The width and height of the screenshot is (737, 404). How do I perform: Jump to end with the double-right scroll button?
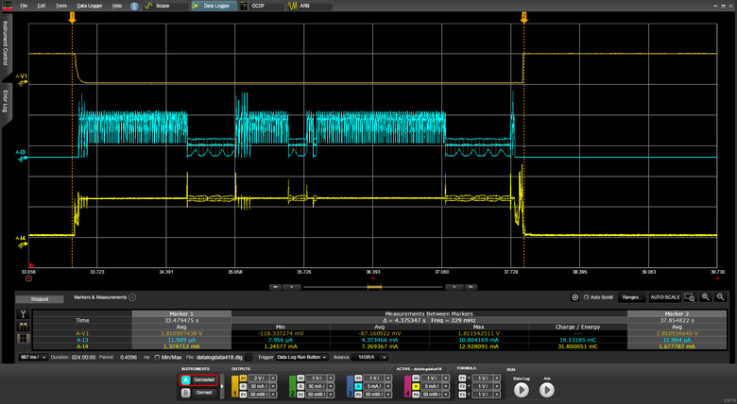pos(471,287)
